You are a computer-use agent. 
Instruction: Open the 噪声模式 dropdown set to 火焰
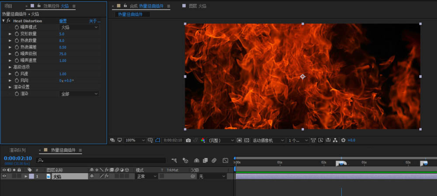(79, 27)
